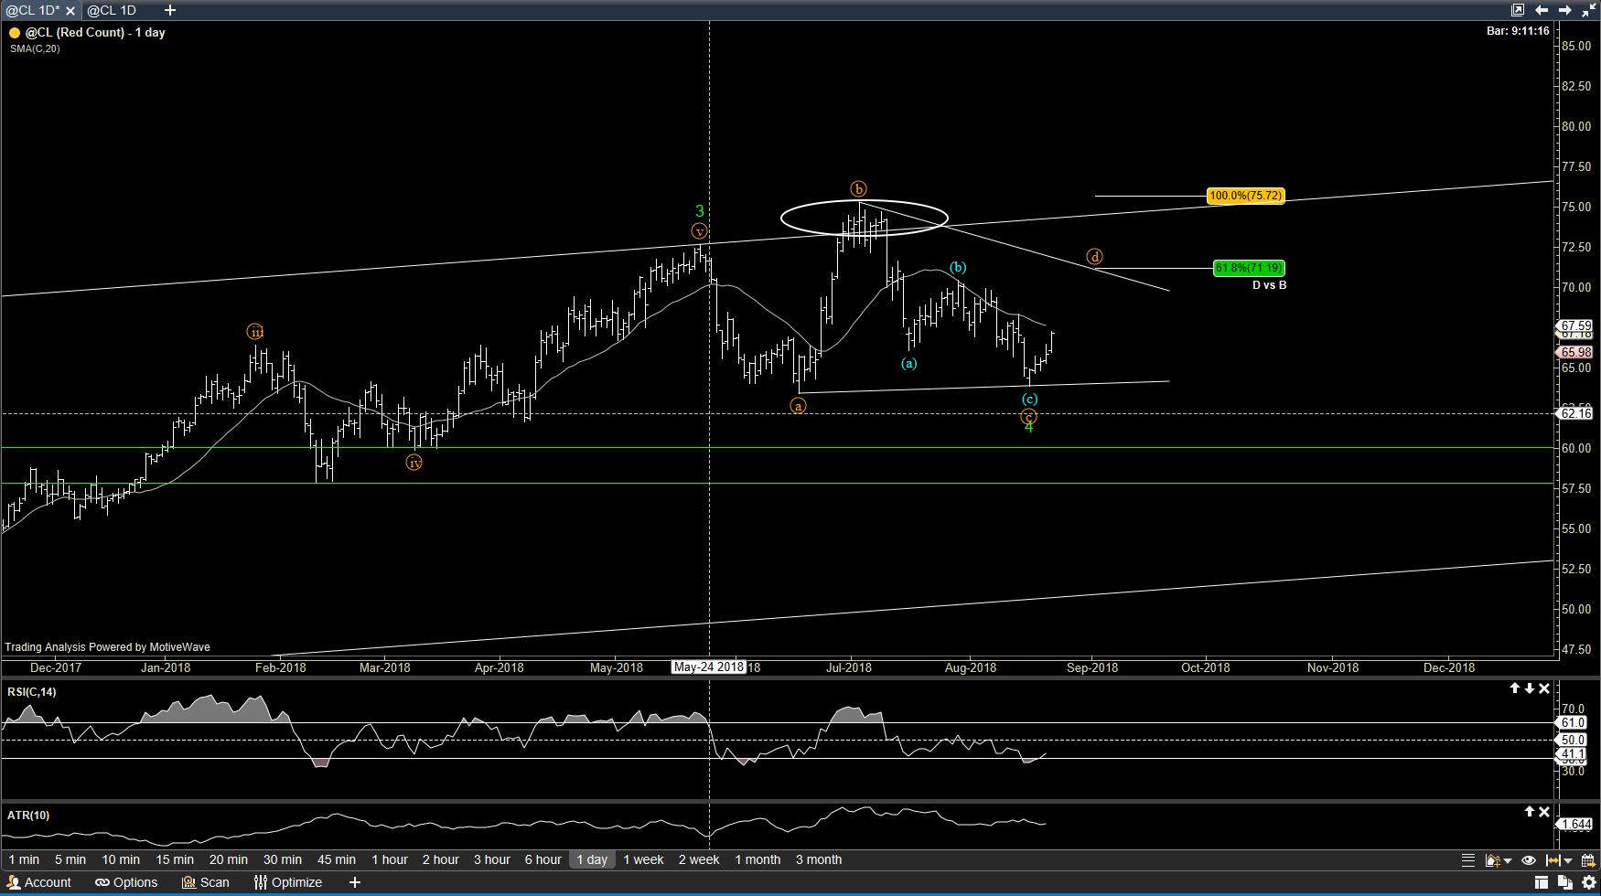Close the RSI(C,14) study panel
Image resolution: width=1601 pixels, height=896 pixels.
pos(1544,688)
